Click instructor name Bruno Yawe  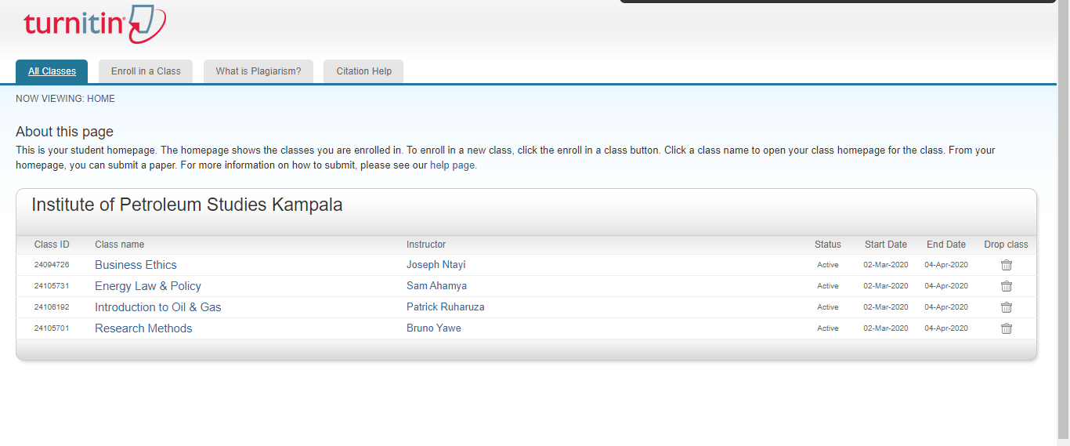(x=433, y=328)
